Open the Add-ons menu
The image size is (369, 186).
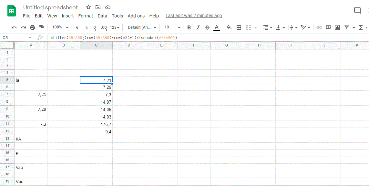point(136,16)
